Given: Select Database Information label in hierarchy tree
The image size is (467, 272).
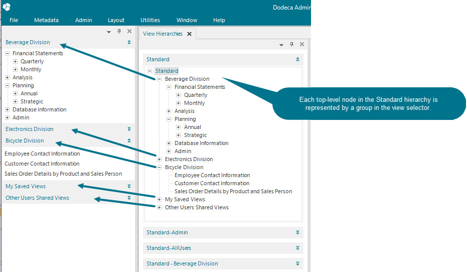Looking at the screenshot, I should pos(201,143).
